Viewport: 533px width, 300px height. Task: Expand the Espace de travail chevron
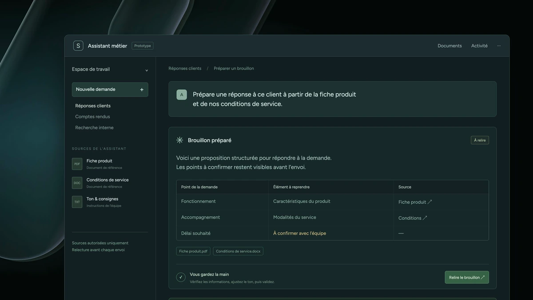point(147,70)
